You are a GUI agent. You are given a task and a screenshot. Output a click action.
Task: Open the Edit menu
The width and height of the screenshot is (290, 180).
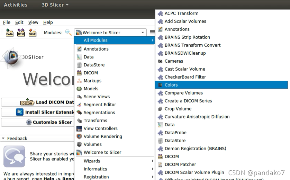[19, 22]
